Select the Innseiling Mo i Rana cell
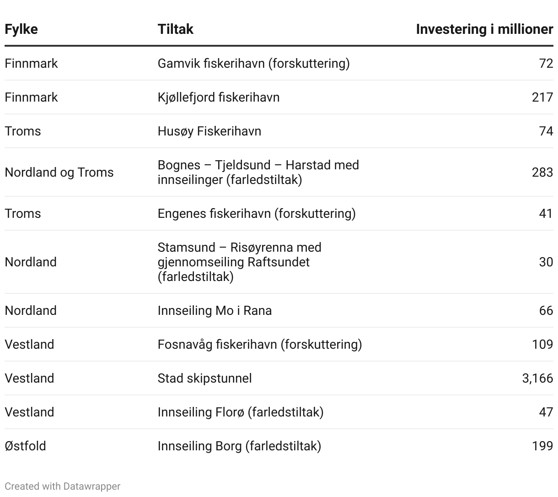 point(215,310)
